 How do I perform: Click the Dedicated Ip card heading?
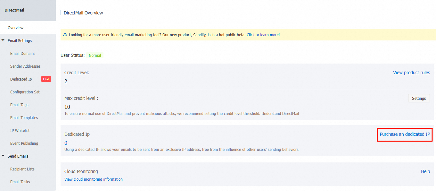click(x=77, y=134)
